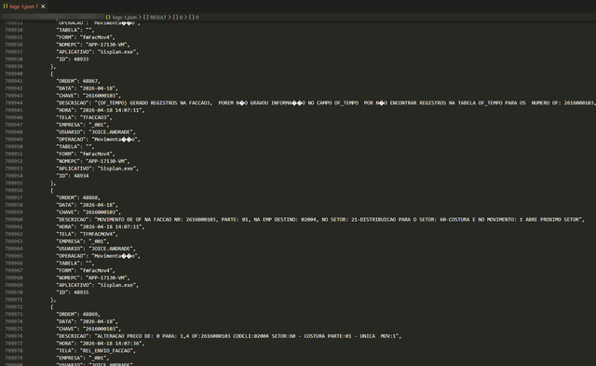Viewport: 596px width, 366px height.
Task: Click "APLICATIVO": "Sisplan.exe" on line 799969
Action: [97, 285]
